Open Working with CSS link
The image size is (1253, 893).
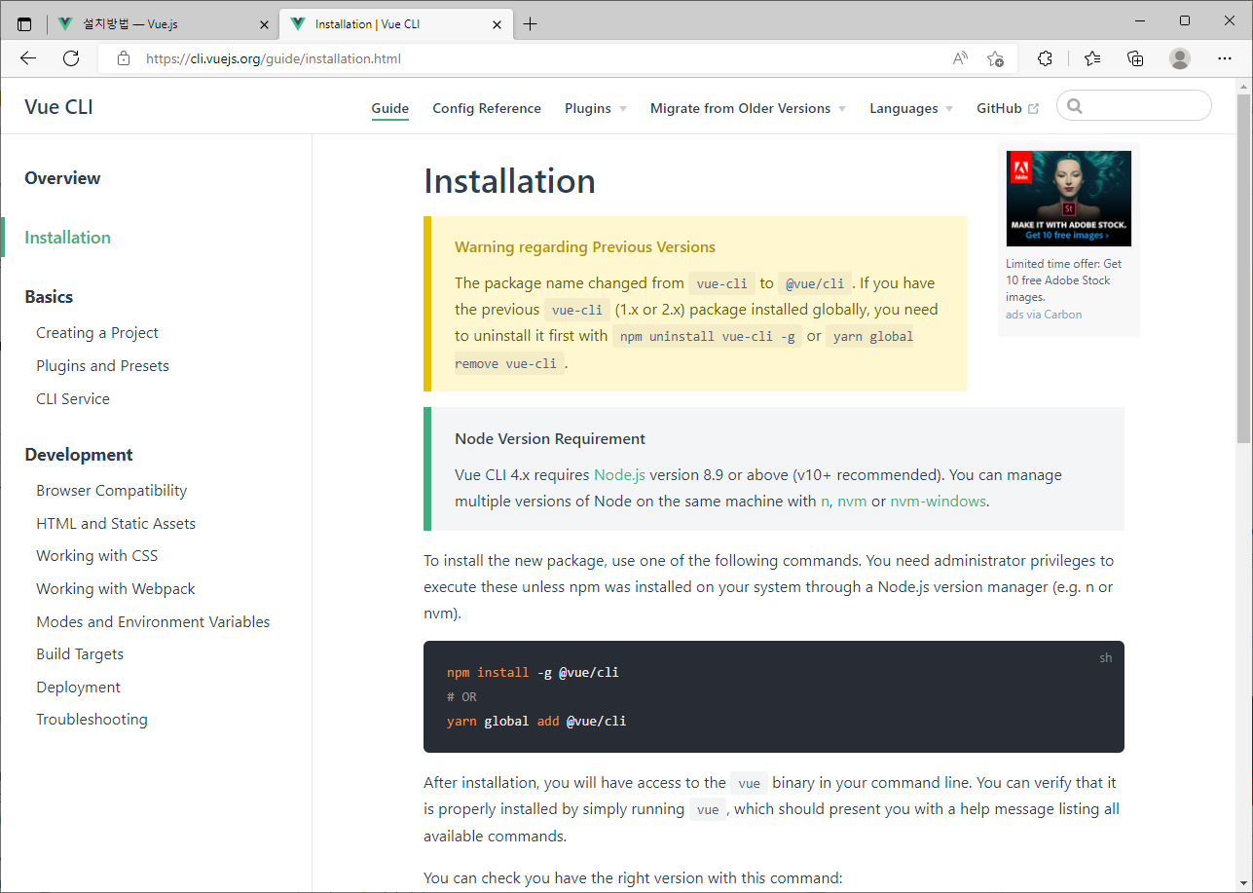96,555
